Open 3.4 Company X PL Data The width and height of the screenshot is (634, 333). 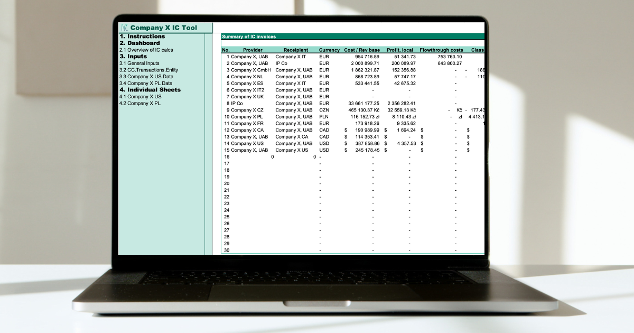[x=146, y=84]
